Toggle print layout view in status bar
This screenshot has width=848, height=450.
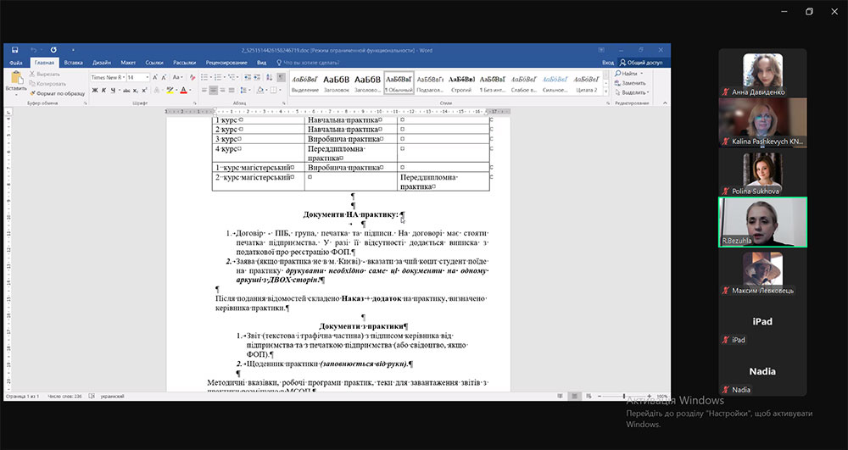pyautogui.click(x=574, y=396)
